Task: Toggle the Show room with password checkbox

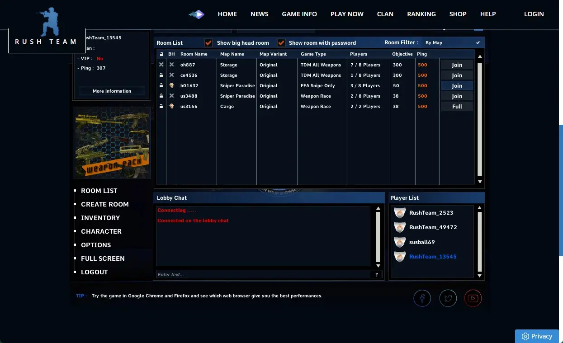Action: coord(281,43)
